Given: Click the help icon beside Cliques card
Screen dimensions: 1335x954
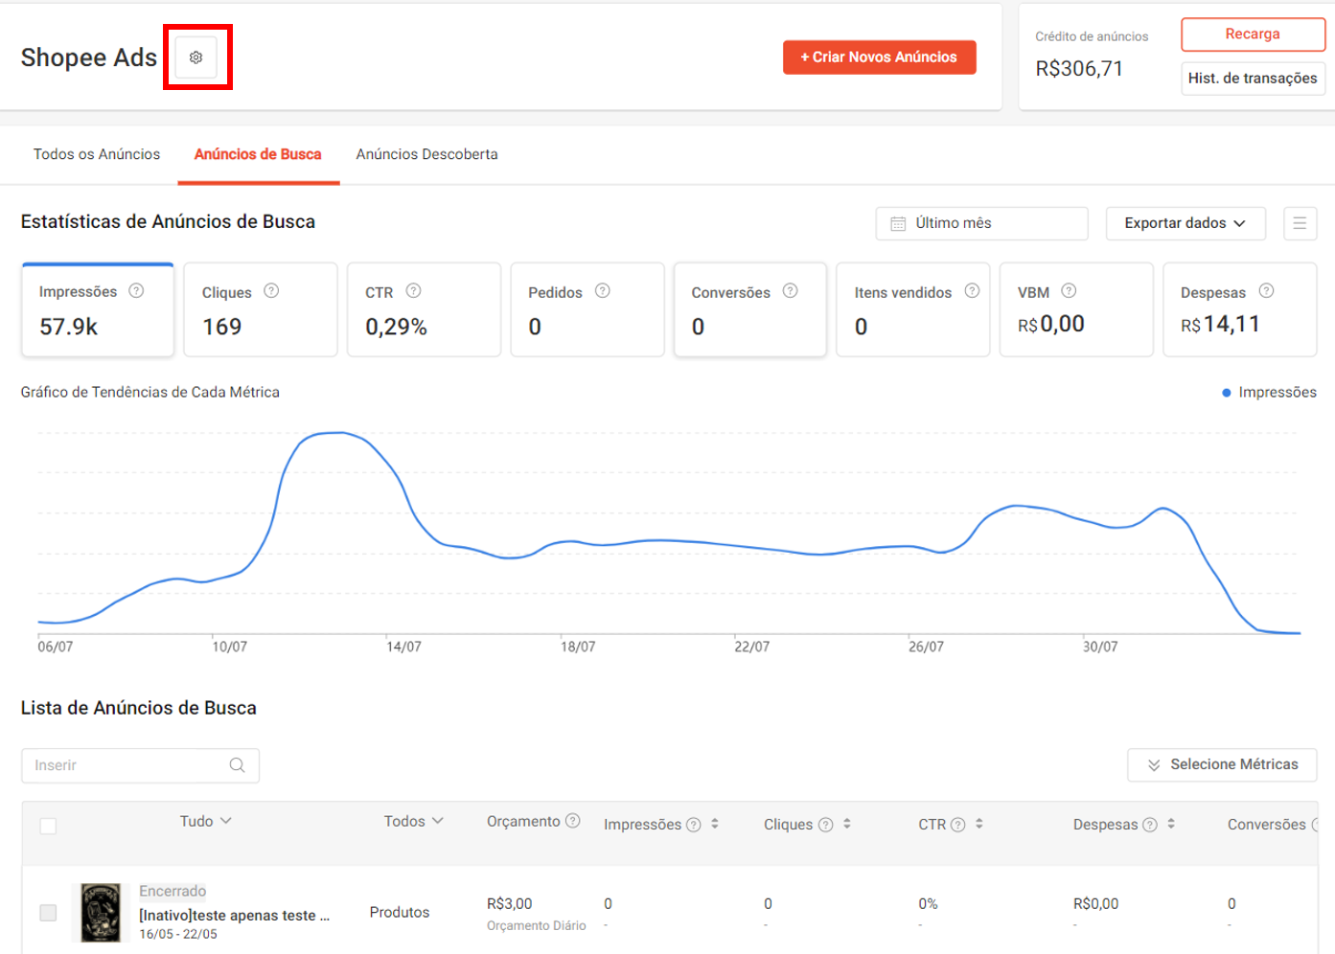Looking at the screenshot, I should click(271, 290).
